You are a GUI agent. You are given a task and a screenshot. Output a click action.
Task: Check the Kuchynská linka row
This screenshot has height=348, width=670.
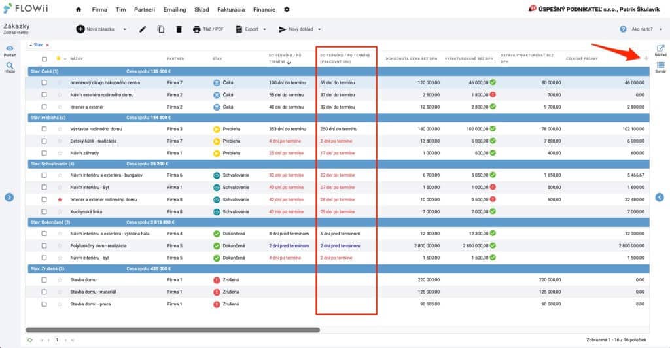44,211
